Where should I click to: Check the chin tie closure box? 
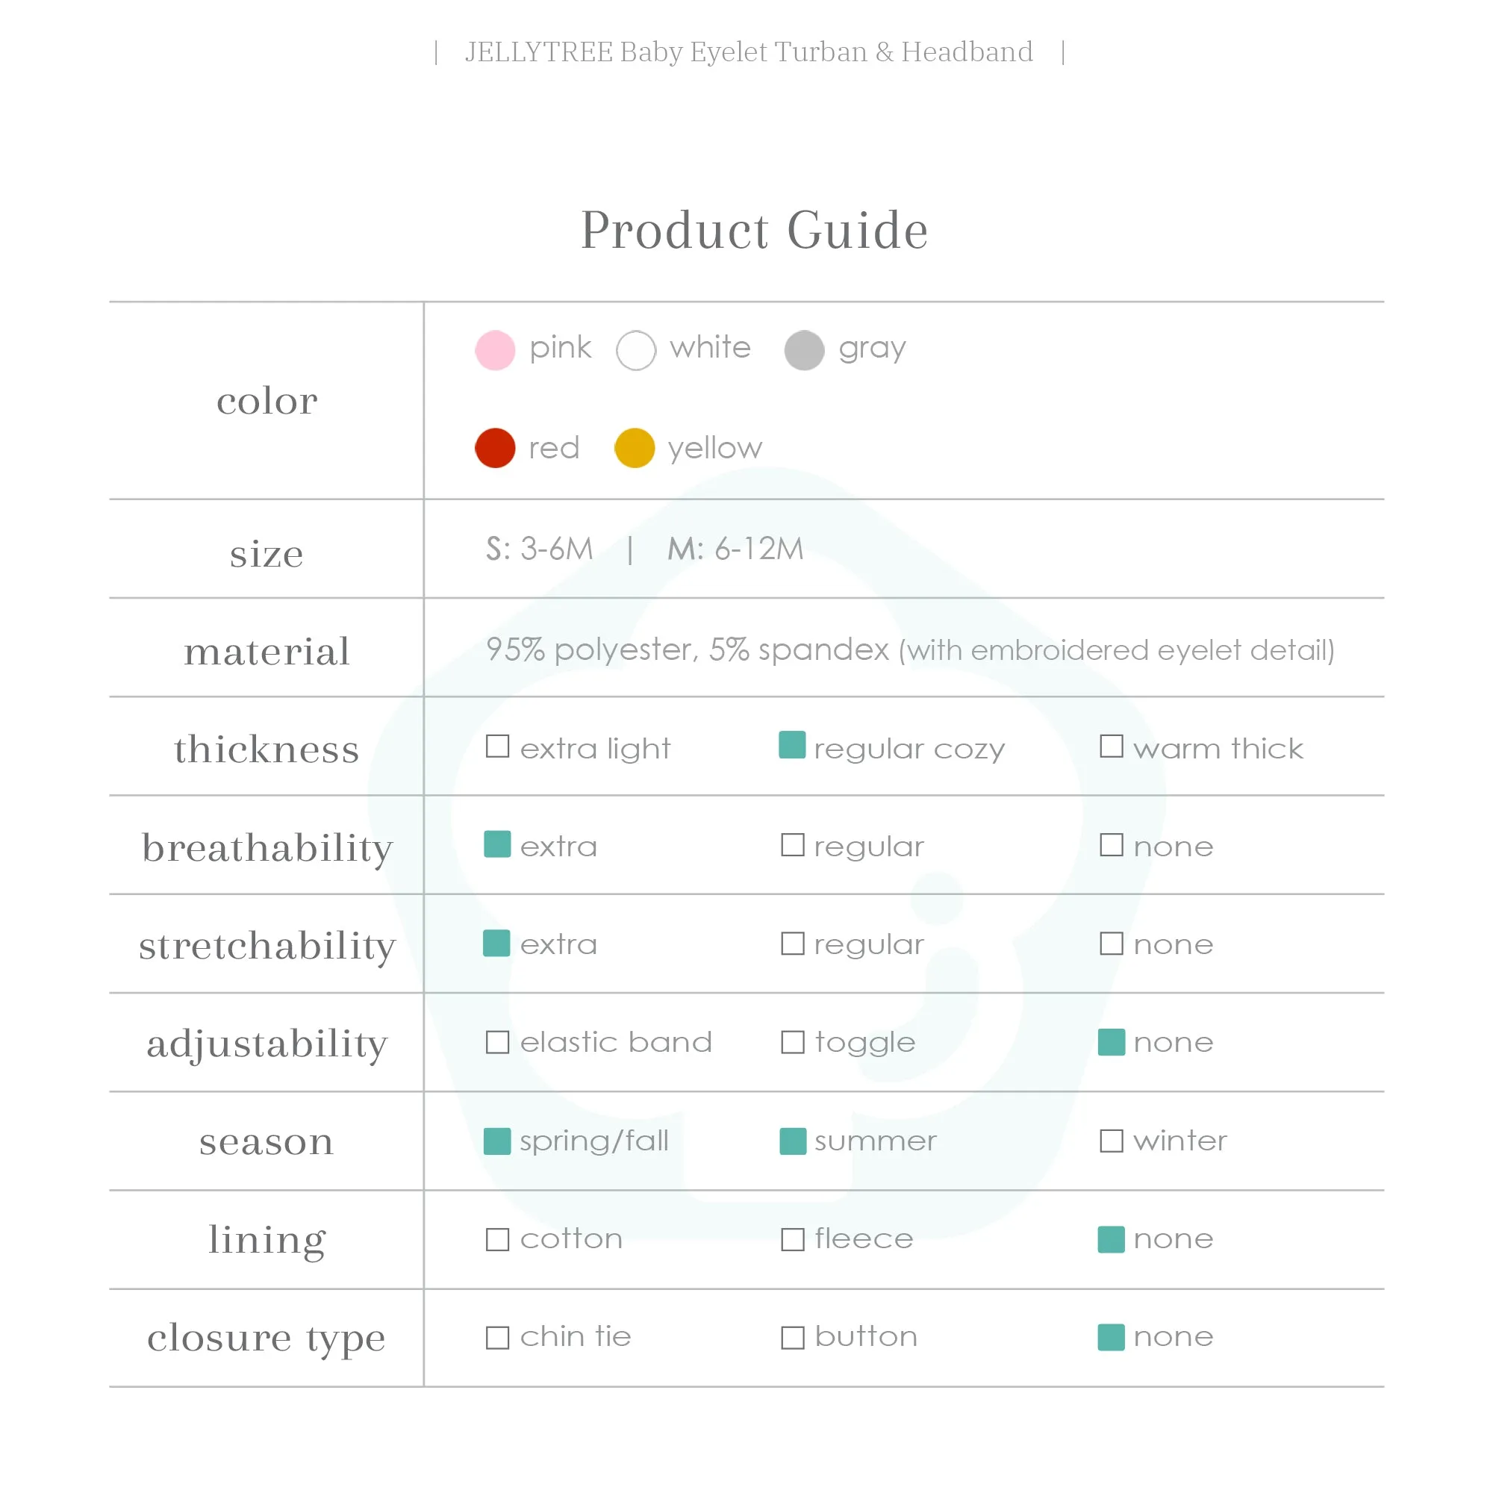tap(497, 1338)
